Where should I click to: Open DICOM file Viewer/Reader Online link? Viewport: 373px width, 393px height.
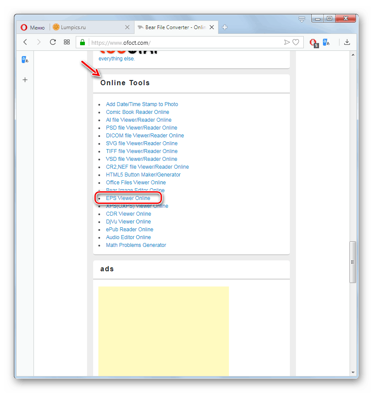pyautogui.click(x=145, y=136)
